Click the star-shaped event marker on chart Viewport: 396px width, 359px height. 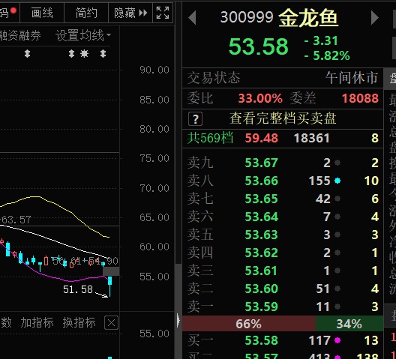[84, 53]
